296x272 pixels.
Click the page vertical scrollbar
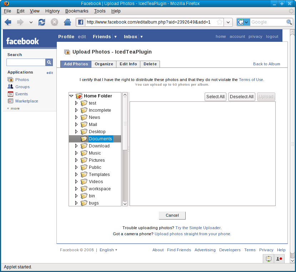click(x=292, y=143)
